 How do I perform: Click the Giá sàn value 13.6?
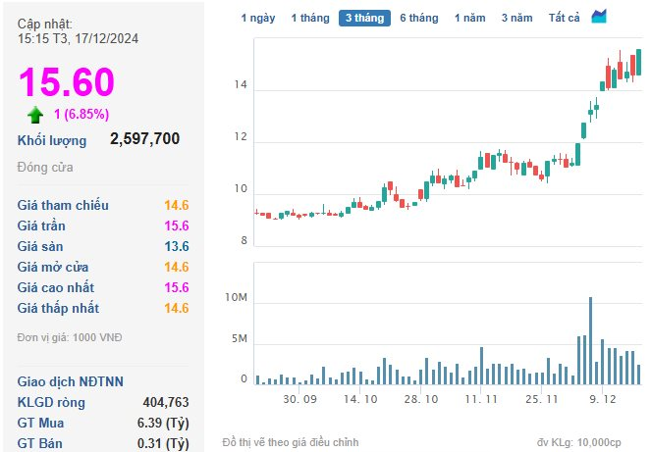177,246
